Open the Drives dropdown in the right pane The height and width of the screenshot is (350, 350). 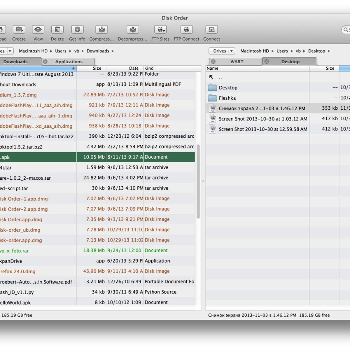pyautogui.click(x=222, y=51)
